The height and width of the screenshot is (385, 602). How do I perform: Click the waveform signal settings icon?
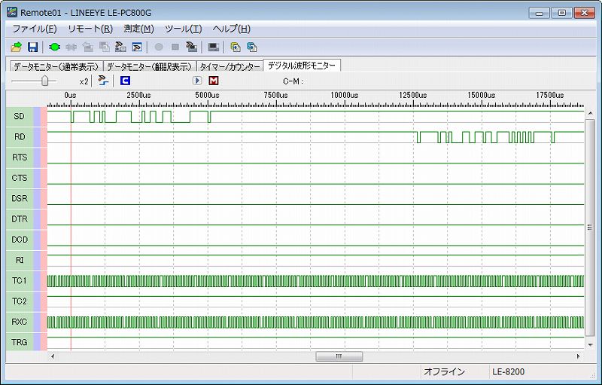(x=102, y=81)
